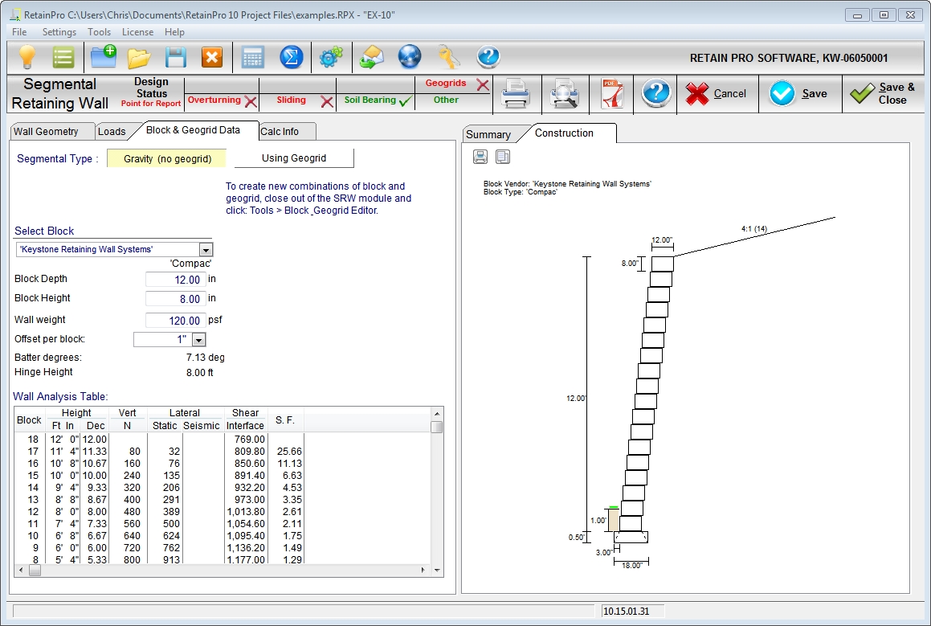Switch segmental type to Using Geogrid
Viewport: 931px width, 626px height.
pyautogui.click(x=293, y=158)
